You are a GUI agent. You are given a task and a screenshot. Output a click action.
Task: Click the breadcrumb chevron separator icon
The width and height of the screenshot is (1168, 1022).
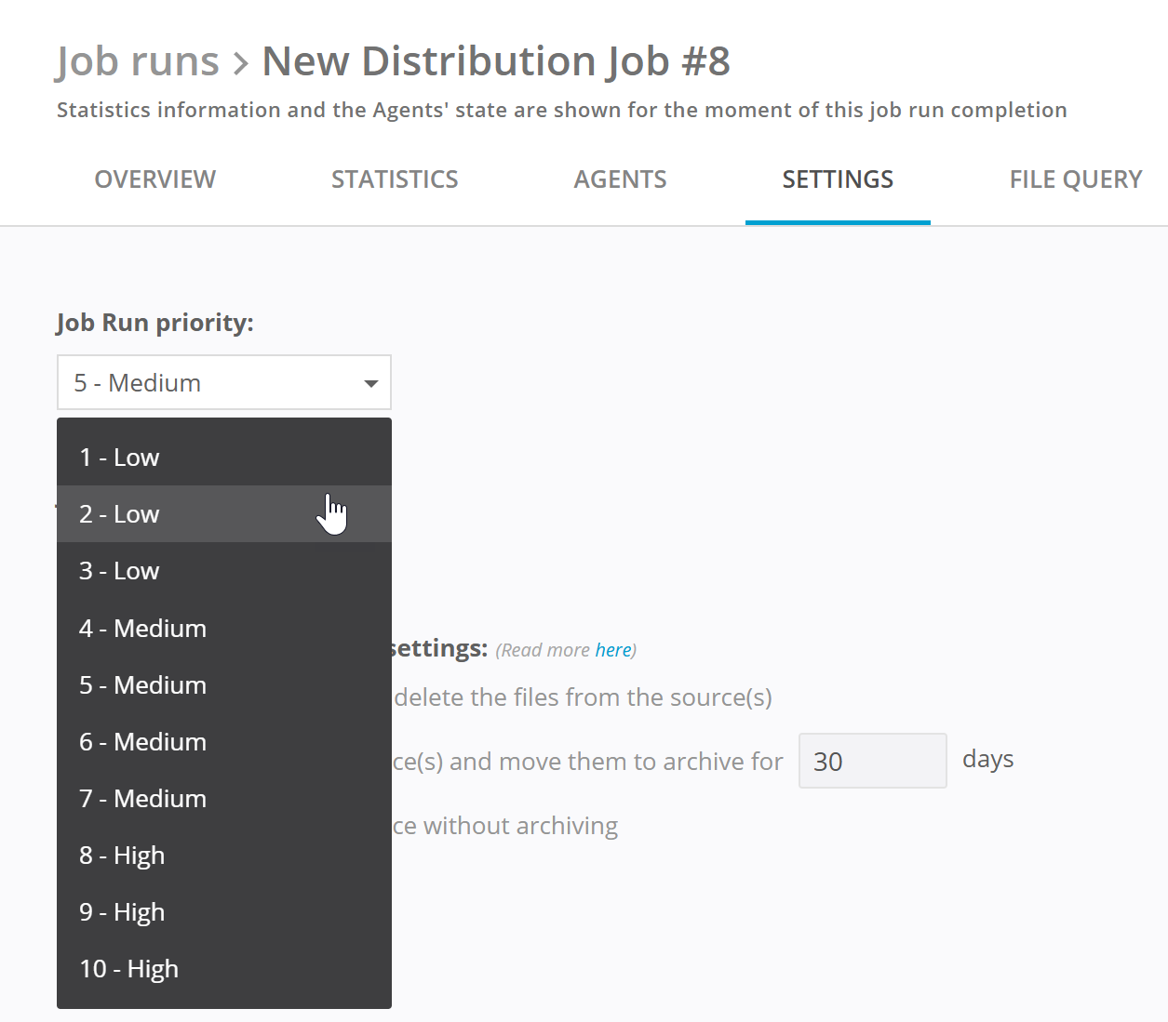point(241,63)
